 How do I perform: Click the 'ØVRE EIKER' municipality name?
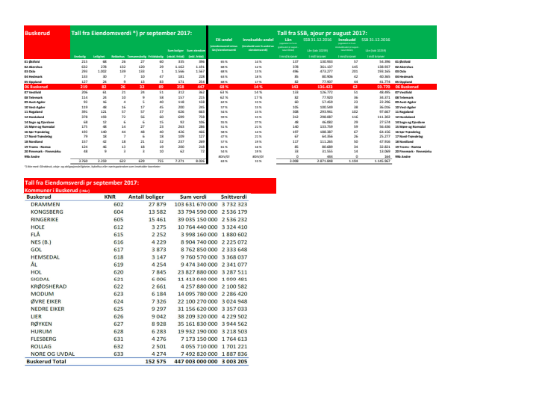click(46, 301)
